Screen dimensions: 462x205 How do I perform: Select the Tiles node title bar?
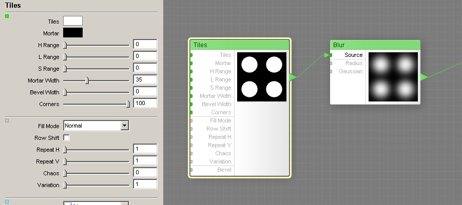point(240,45)
